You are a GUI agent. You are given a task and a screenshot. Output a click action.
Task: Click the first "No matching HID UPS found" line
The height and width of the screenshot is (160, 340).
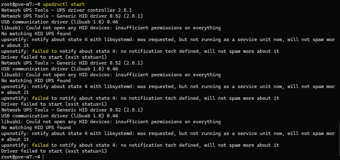[36, 34]
